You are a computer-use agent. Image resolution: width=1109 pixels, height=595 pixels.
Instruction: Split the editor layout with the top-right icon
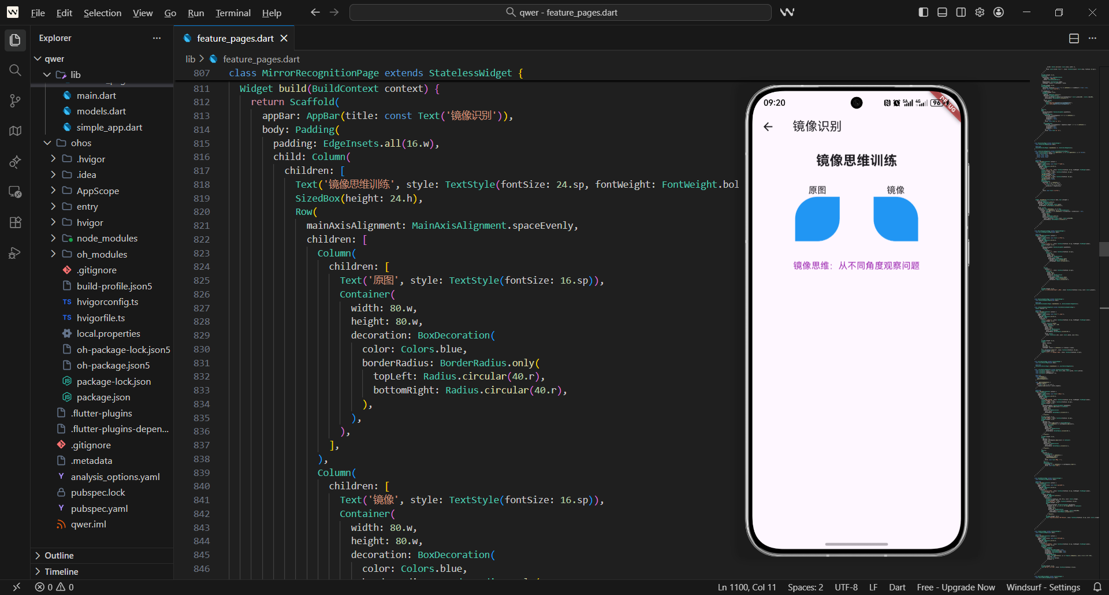pos(1074,38)
